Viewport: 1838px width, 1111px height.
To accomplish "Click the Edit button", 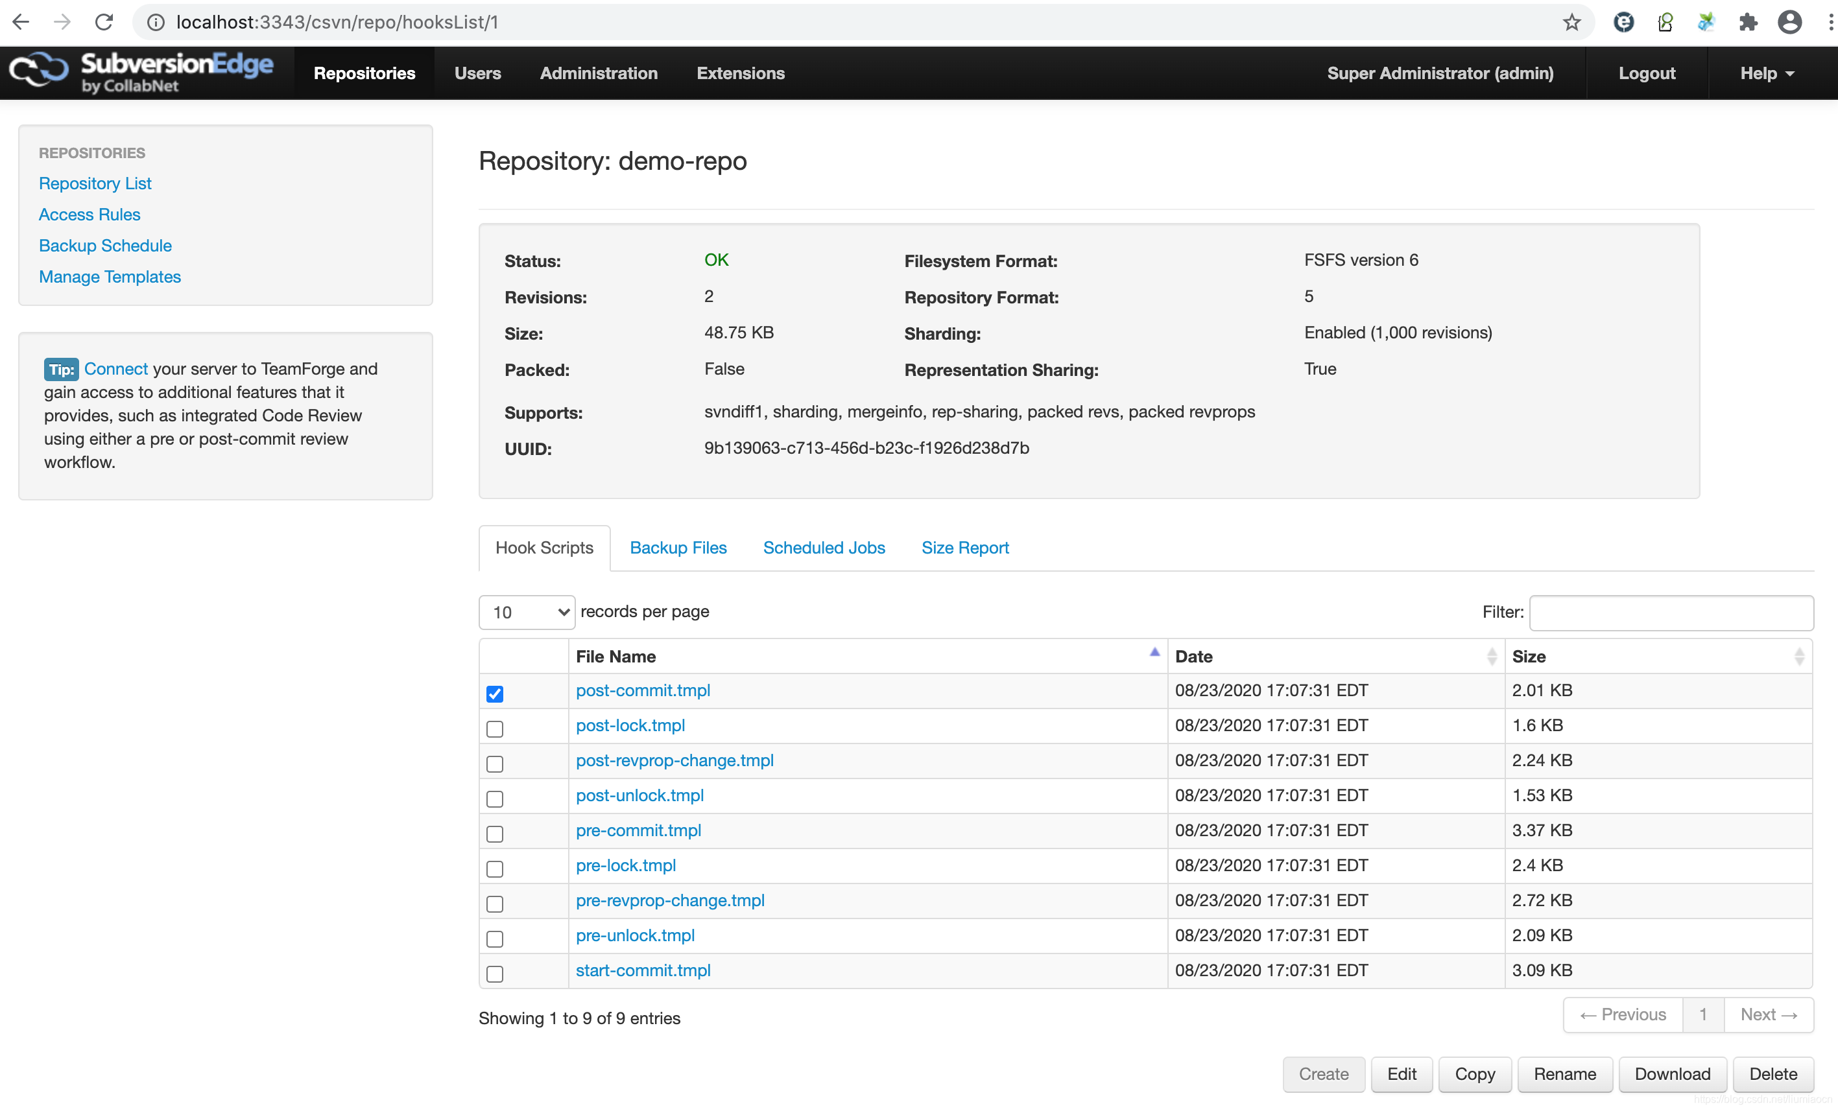I will coord(1401,1073).
